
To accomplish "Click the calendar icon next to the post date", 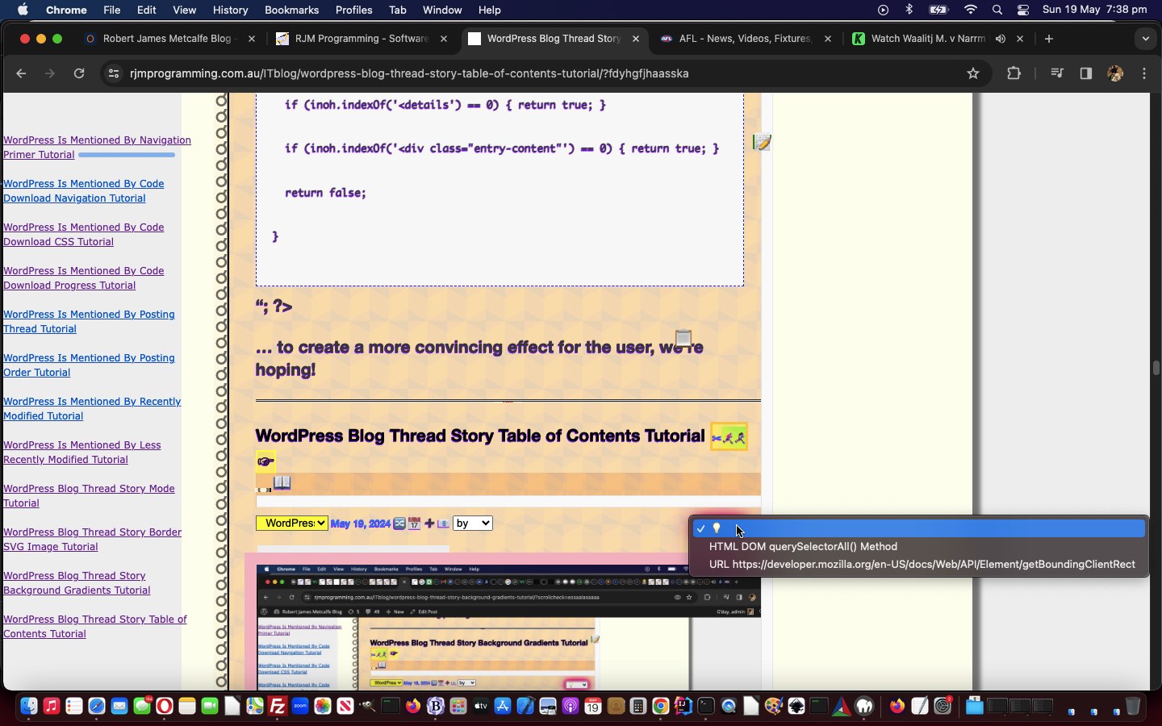I will tap(415, 524).
